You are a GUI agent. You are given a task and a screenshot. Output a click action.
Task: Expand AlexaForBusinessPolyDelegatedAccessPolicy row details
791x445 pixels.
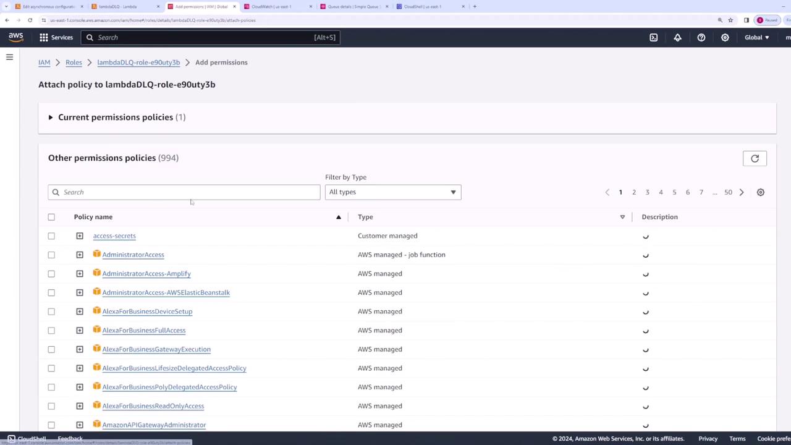click(80, 388)
